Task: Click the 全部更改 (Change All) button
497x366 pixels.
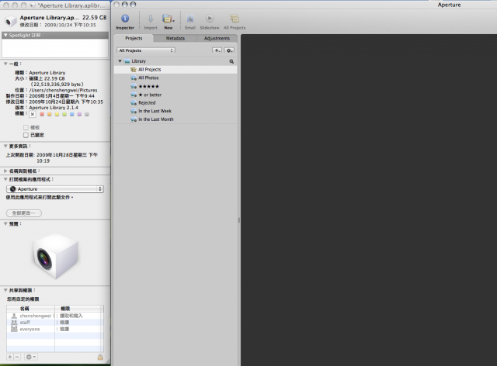Action: (x=24, y=212)
